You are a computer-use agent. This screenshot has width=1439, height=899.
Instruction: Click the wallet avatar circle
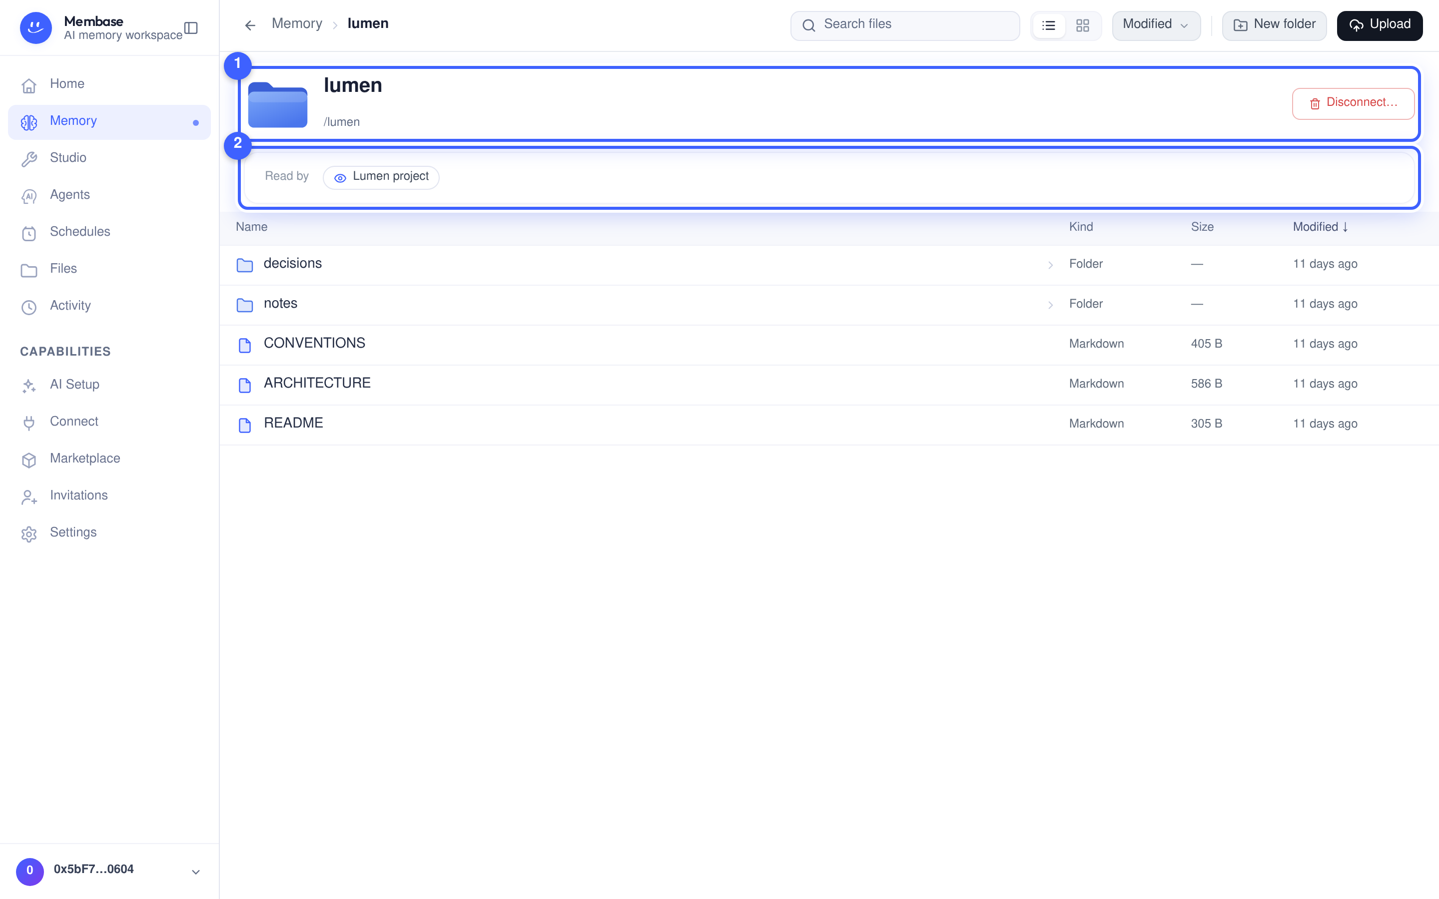pos(30,871)
